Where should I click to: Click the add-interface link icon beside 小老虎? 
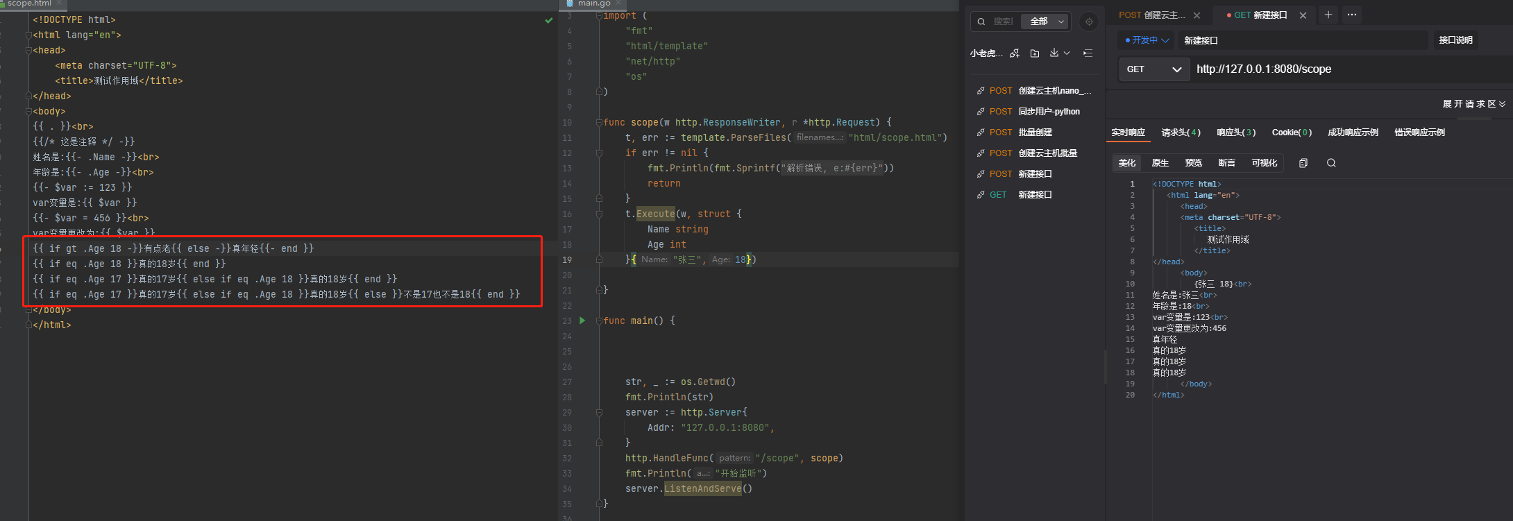[1015, 53]
